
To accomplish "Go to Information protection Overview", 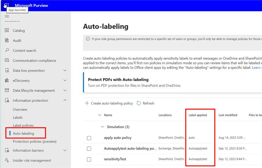I will click(x=20, y=109).
